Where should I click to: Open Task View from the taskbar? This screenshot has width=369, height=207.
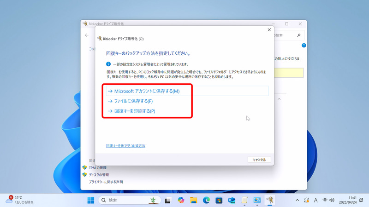click(167, 201)
